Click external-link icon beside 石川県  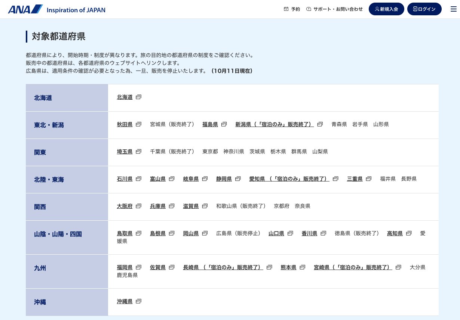pyautogui.click(x=139, y=179)
